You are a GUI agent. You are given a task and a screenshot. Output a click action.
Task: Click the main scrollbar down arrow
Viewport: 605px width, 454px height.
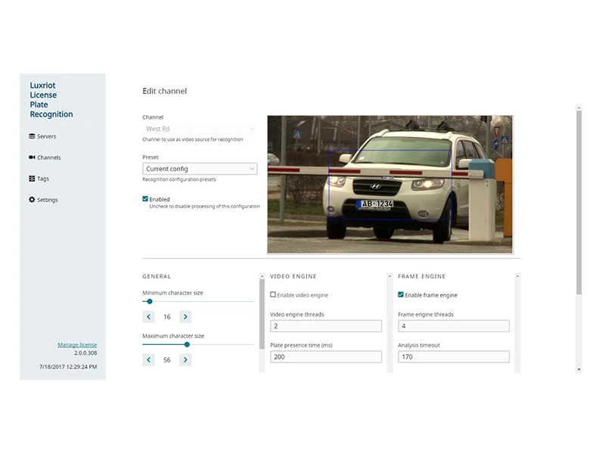pyautogui.click(x=579, y=370)
